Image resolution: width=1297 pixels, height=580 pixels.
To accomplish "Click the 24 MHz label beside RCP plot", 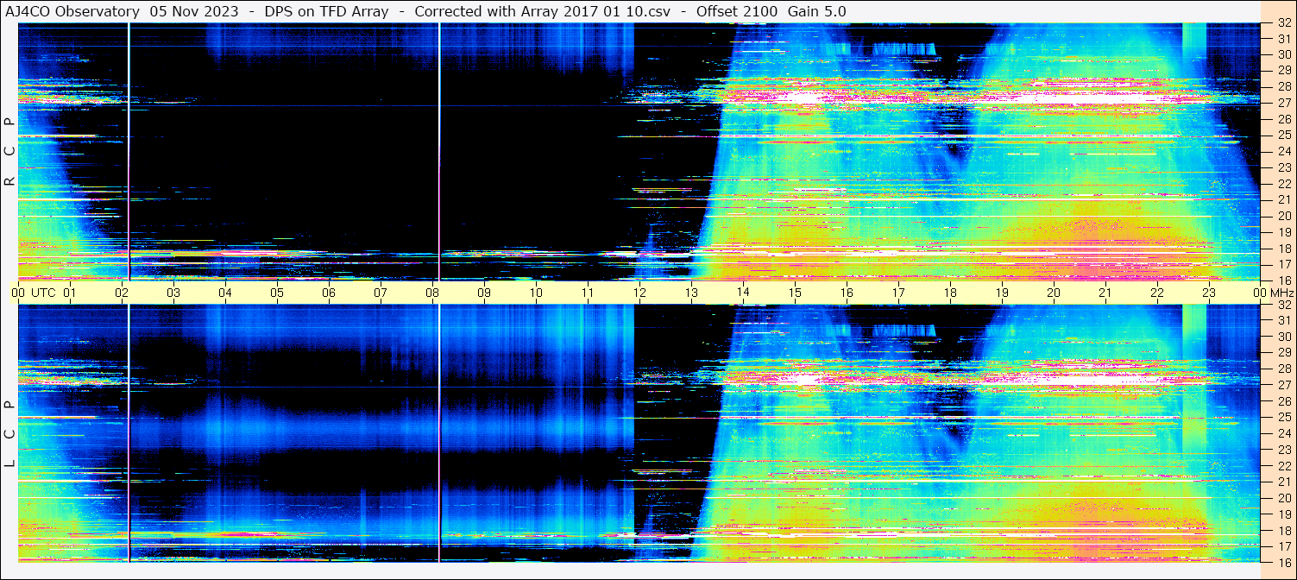I will click(1284, 152).
